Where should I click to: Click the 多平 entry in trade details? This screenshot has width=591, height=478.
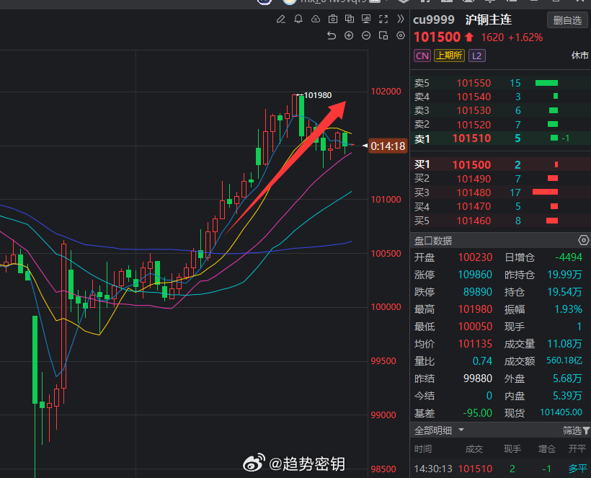pyautogui.click(x=577, y=469)
